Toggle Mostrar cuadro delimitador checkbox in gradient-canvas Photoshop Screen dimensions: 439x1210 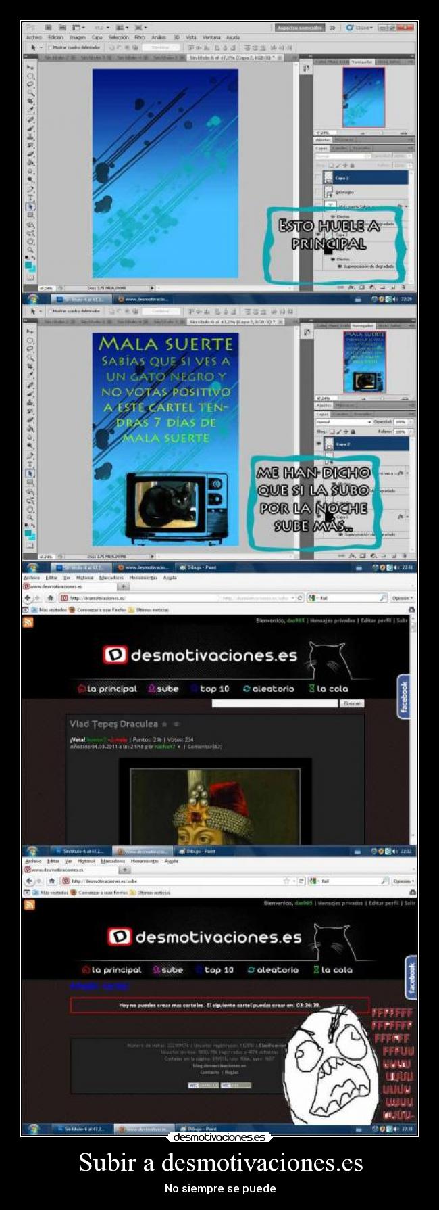(x=50, y=47)
